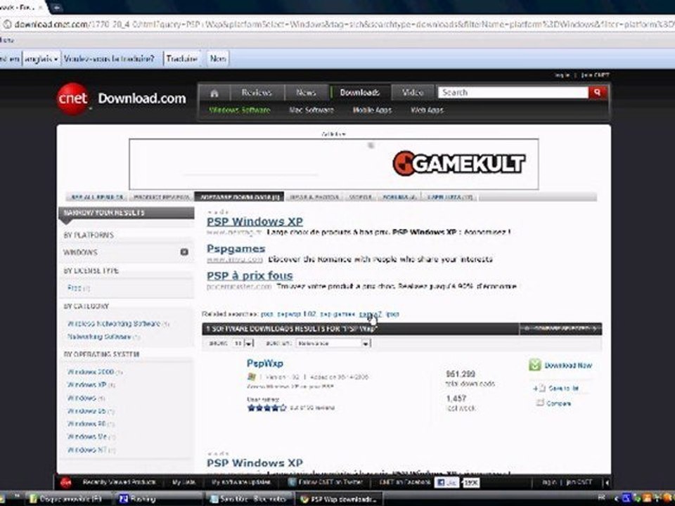Collapse the bottom CNET toolbar arrow
Image resolution: width=675 pixels, height=506 pixels.
[607, 483]
